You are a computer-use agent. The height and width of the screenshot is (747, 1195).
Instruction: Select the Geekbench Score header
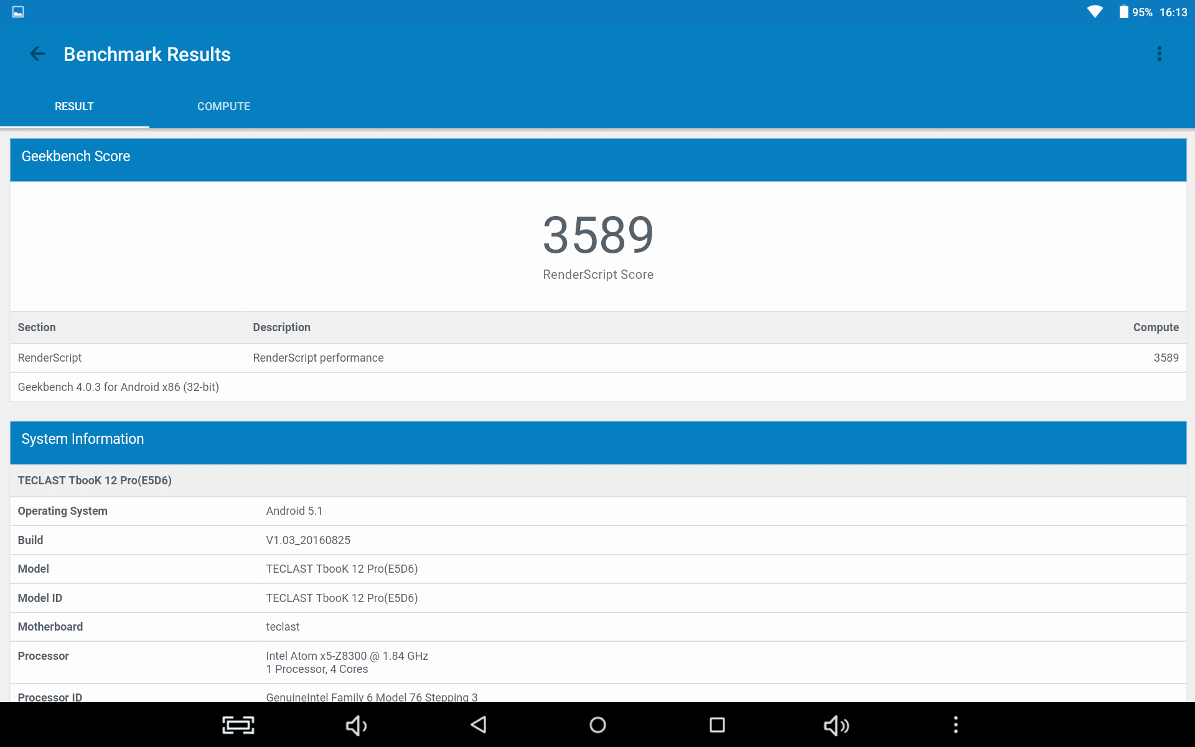[598, 159]
